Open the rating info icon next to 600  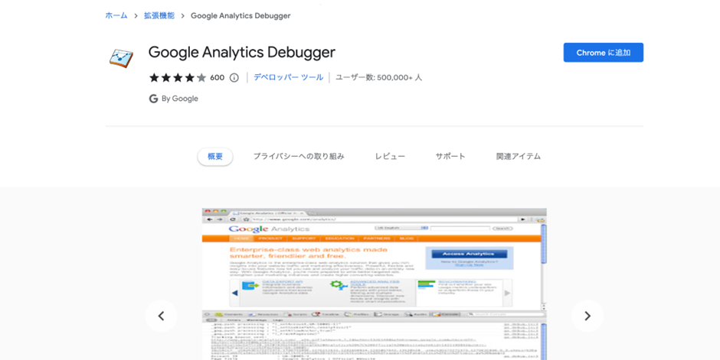click(x=234, y=77)
